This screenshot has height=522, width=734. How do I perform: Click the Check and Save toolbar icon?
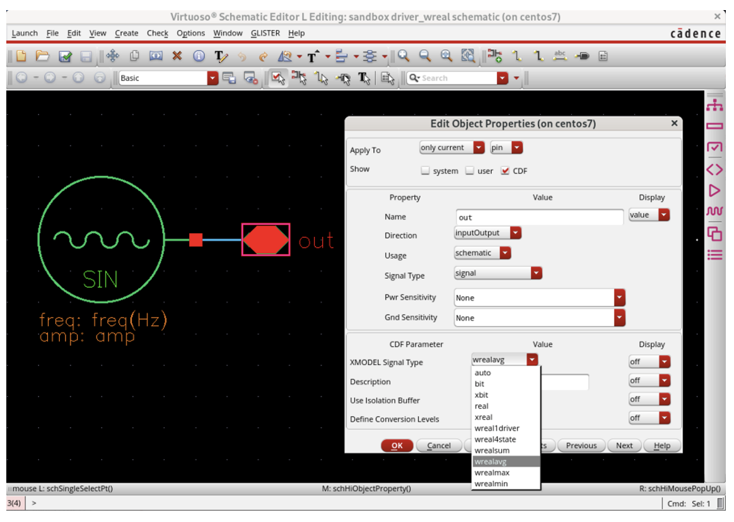[x=65, y=57]
